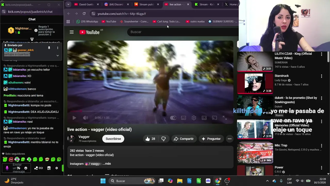The width and height of the screenshot is (330, 186).
Task: Open Discord from the taskbar
Action: pyautogui.click(x=208, y=181)
